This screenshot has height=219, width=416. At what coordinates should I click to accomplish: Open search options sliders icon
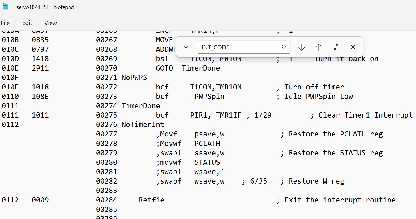pos(336,47)
